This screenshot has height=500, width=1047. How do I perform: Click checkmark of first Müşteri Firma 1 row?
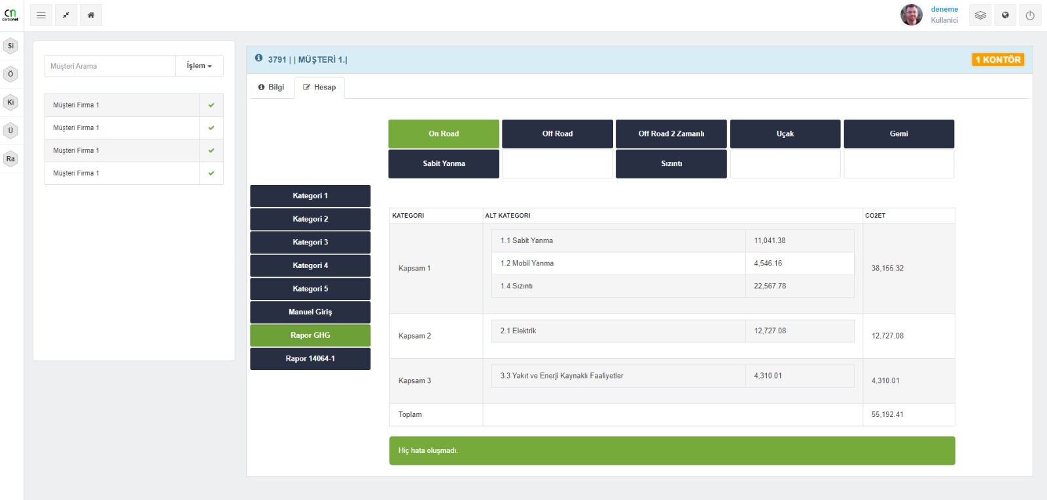coord(211,105)
